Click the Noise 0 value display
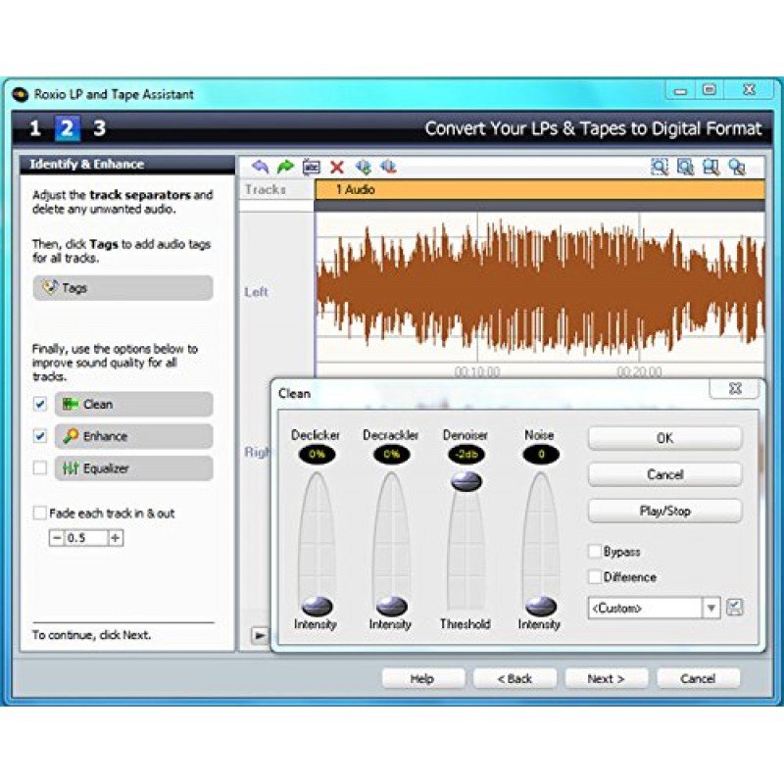The height and width of the screenshot is (784, 784). (x=541, y=454)
